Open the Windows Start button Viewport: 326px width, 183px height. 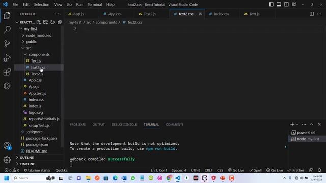pyautogui.click(x=7, y=178)
